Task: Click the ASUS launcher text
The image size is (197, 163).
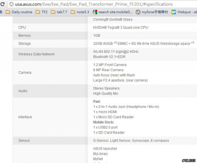Action: click(x=105, y=149)
